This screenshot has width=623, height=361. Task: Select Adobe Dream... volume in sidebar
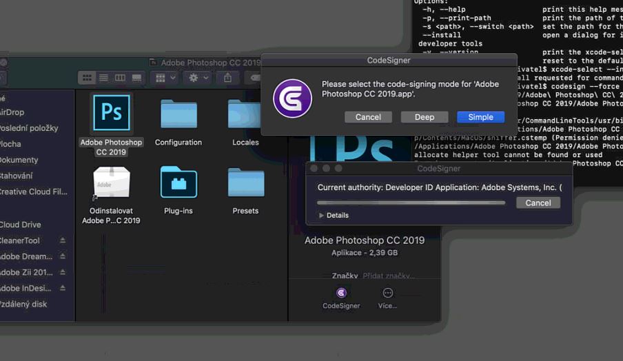(x=26, y=256)
